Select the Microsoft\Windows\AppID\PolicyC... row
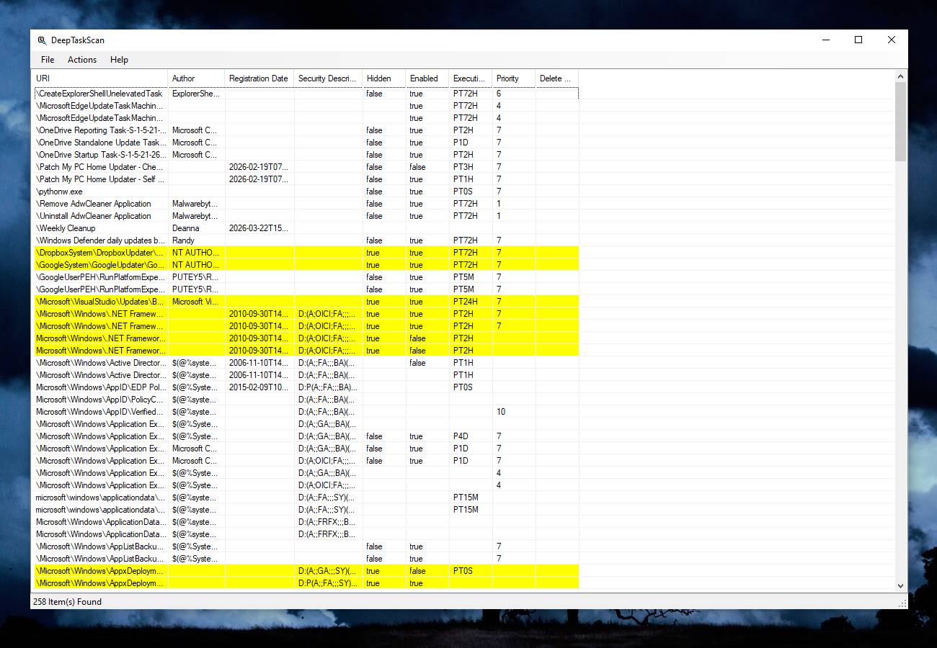Screen dimensions: 937x648 pyautogui.click(x=306, y=400)
